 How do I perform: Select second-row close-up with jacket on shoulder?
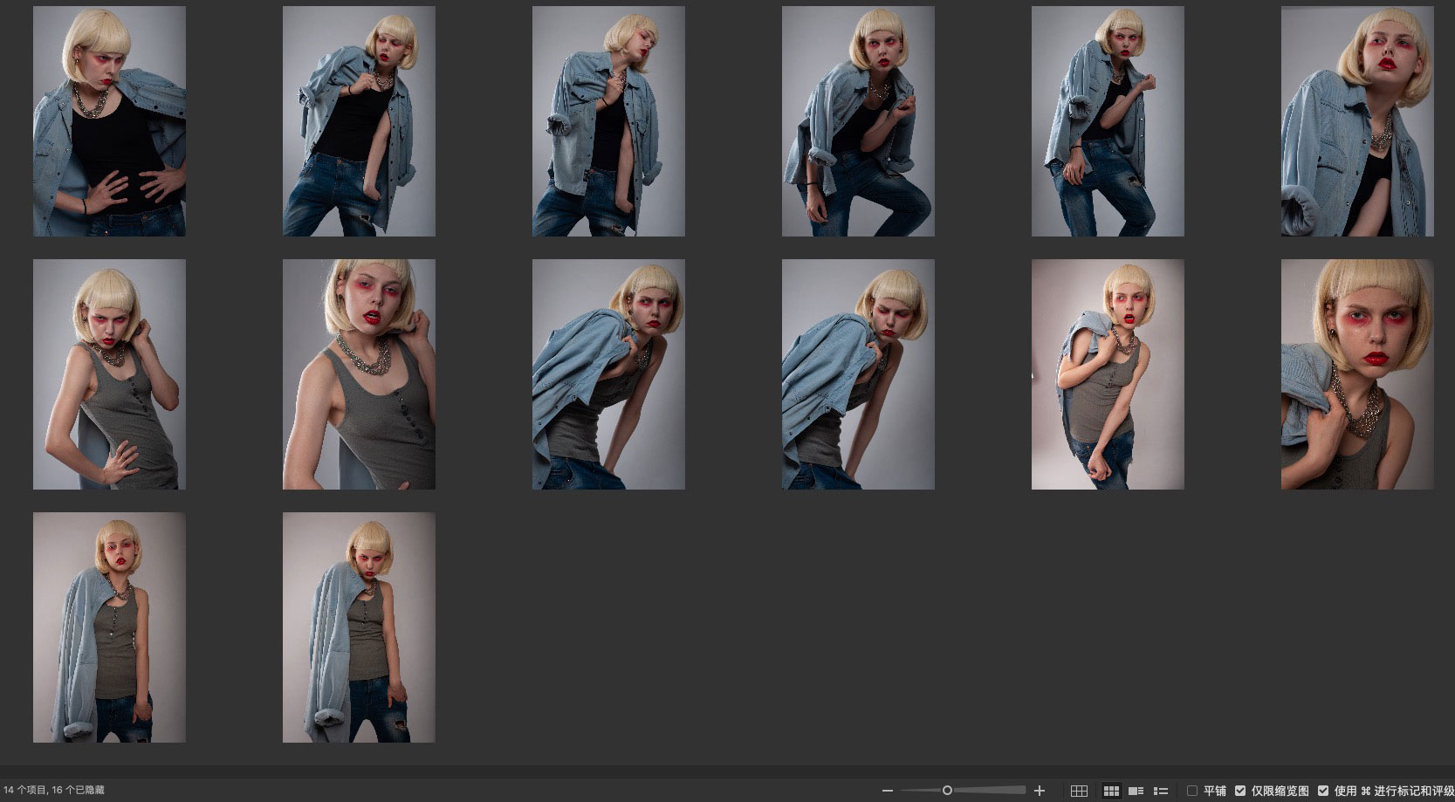1356,374
